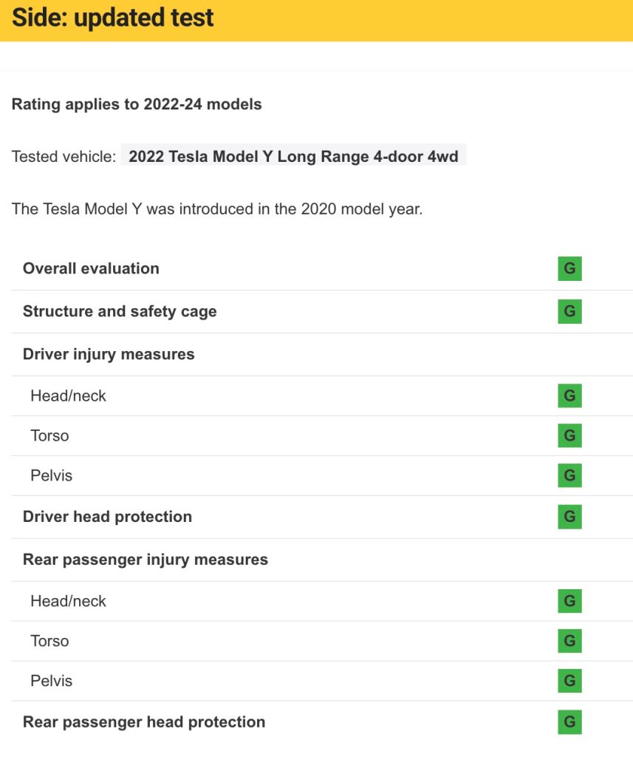Select the 2022 Tesla Model Y tested vehicle

click(x=293, y=157)
